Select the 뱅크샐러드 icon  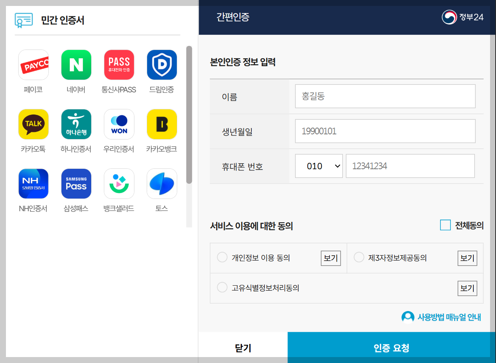click(x=119, y=183)
